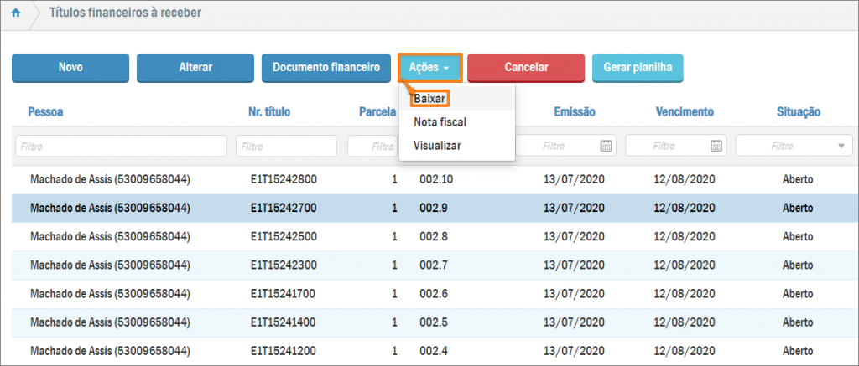Click the Alterar button
The image size is (859, 366).
pos(195,68)
